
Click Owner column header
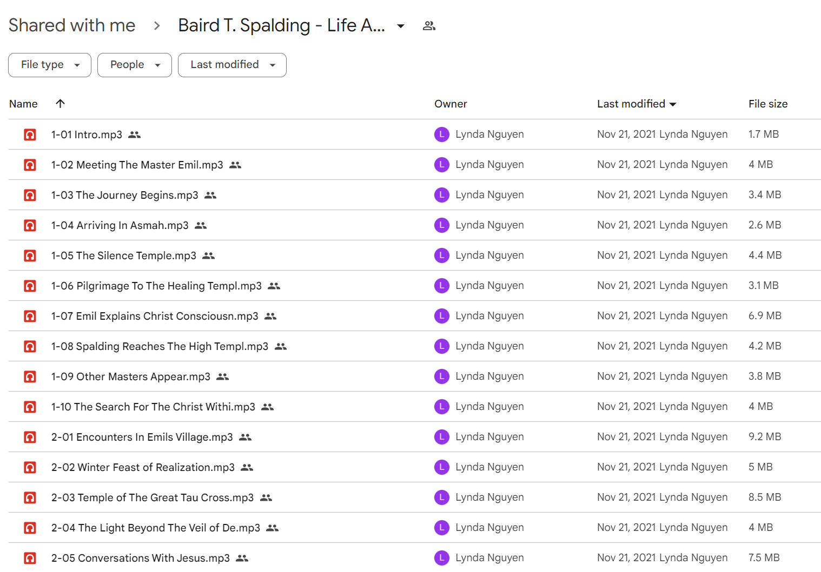point(451,104)
